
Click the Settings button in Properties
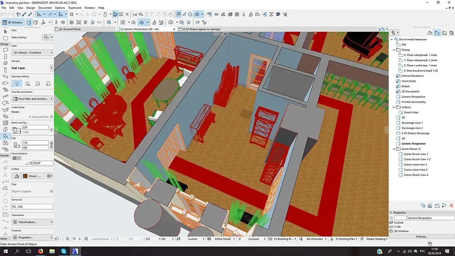[421, 236]
